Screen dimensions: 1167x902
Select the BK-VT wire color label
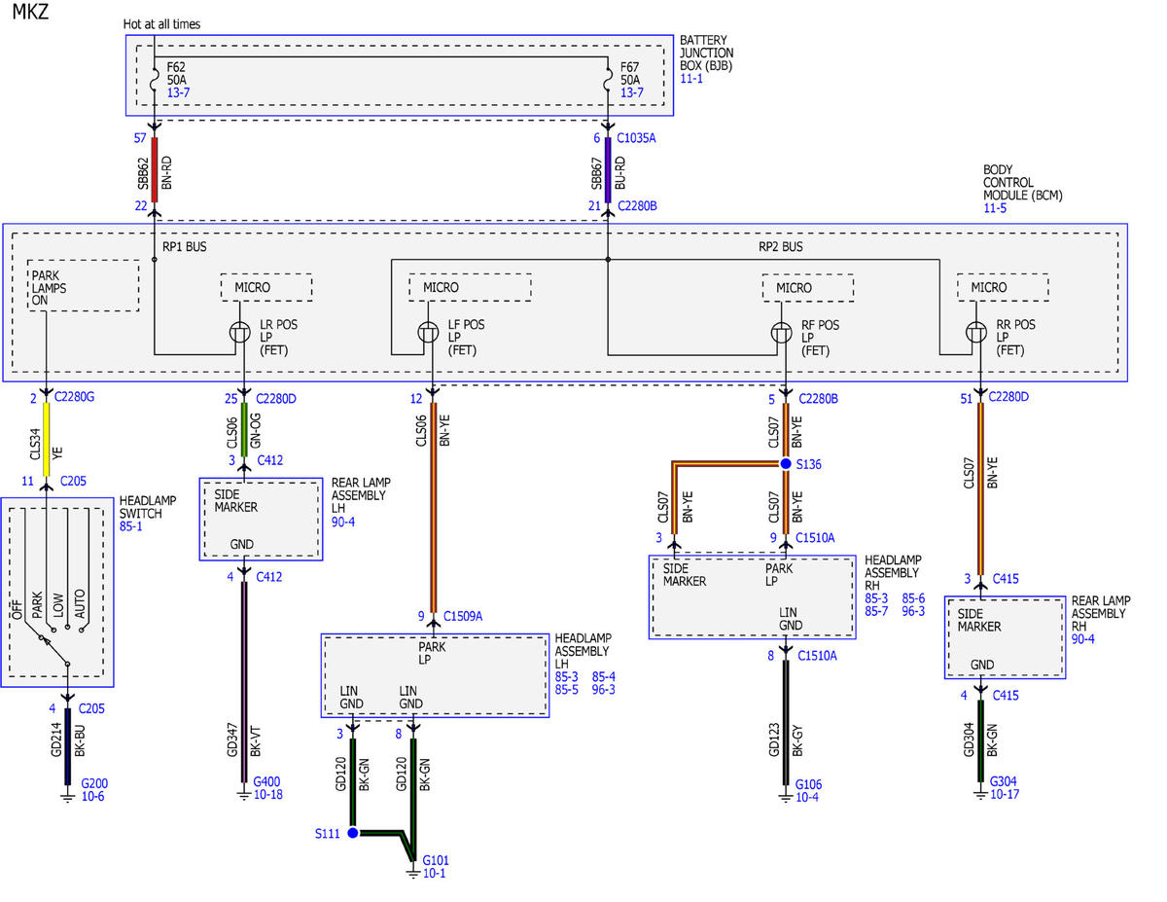point(257,740)
